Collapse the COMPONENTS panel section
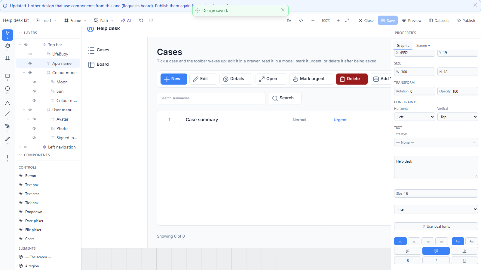This screenshot has width=481, height=270. coord(20,155)
